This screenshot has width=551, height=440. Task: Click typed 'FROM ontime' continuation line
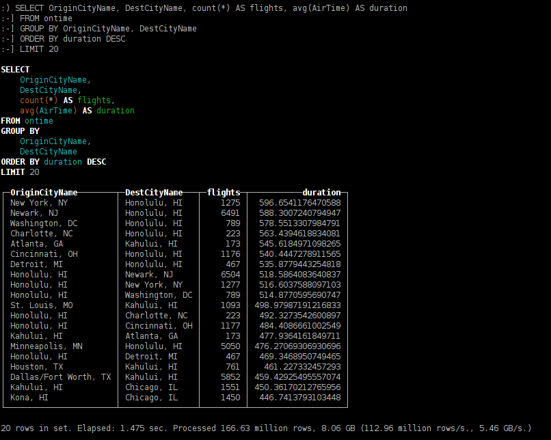point(36,18)
